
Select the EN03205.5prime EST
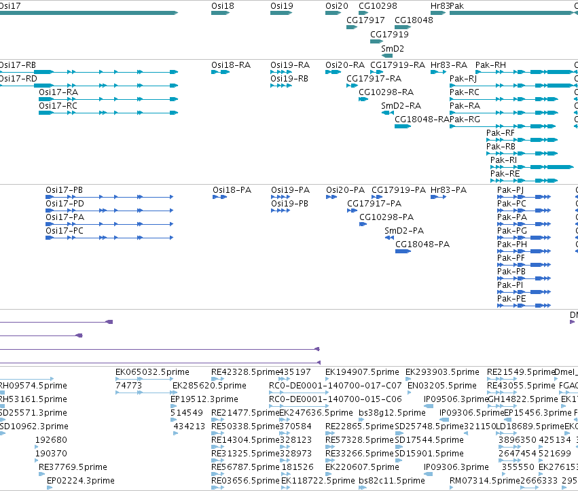409,393
